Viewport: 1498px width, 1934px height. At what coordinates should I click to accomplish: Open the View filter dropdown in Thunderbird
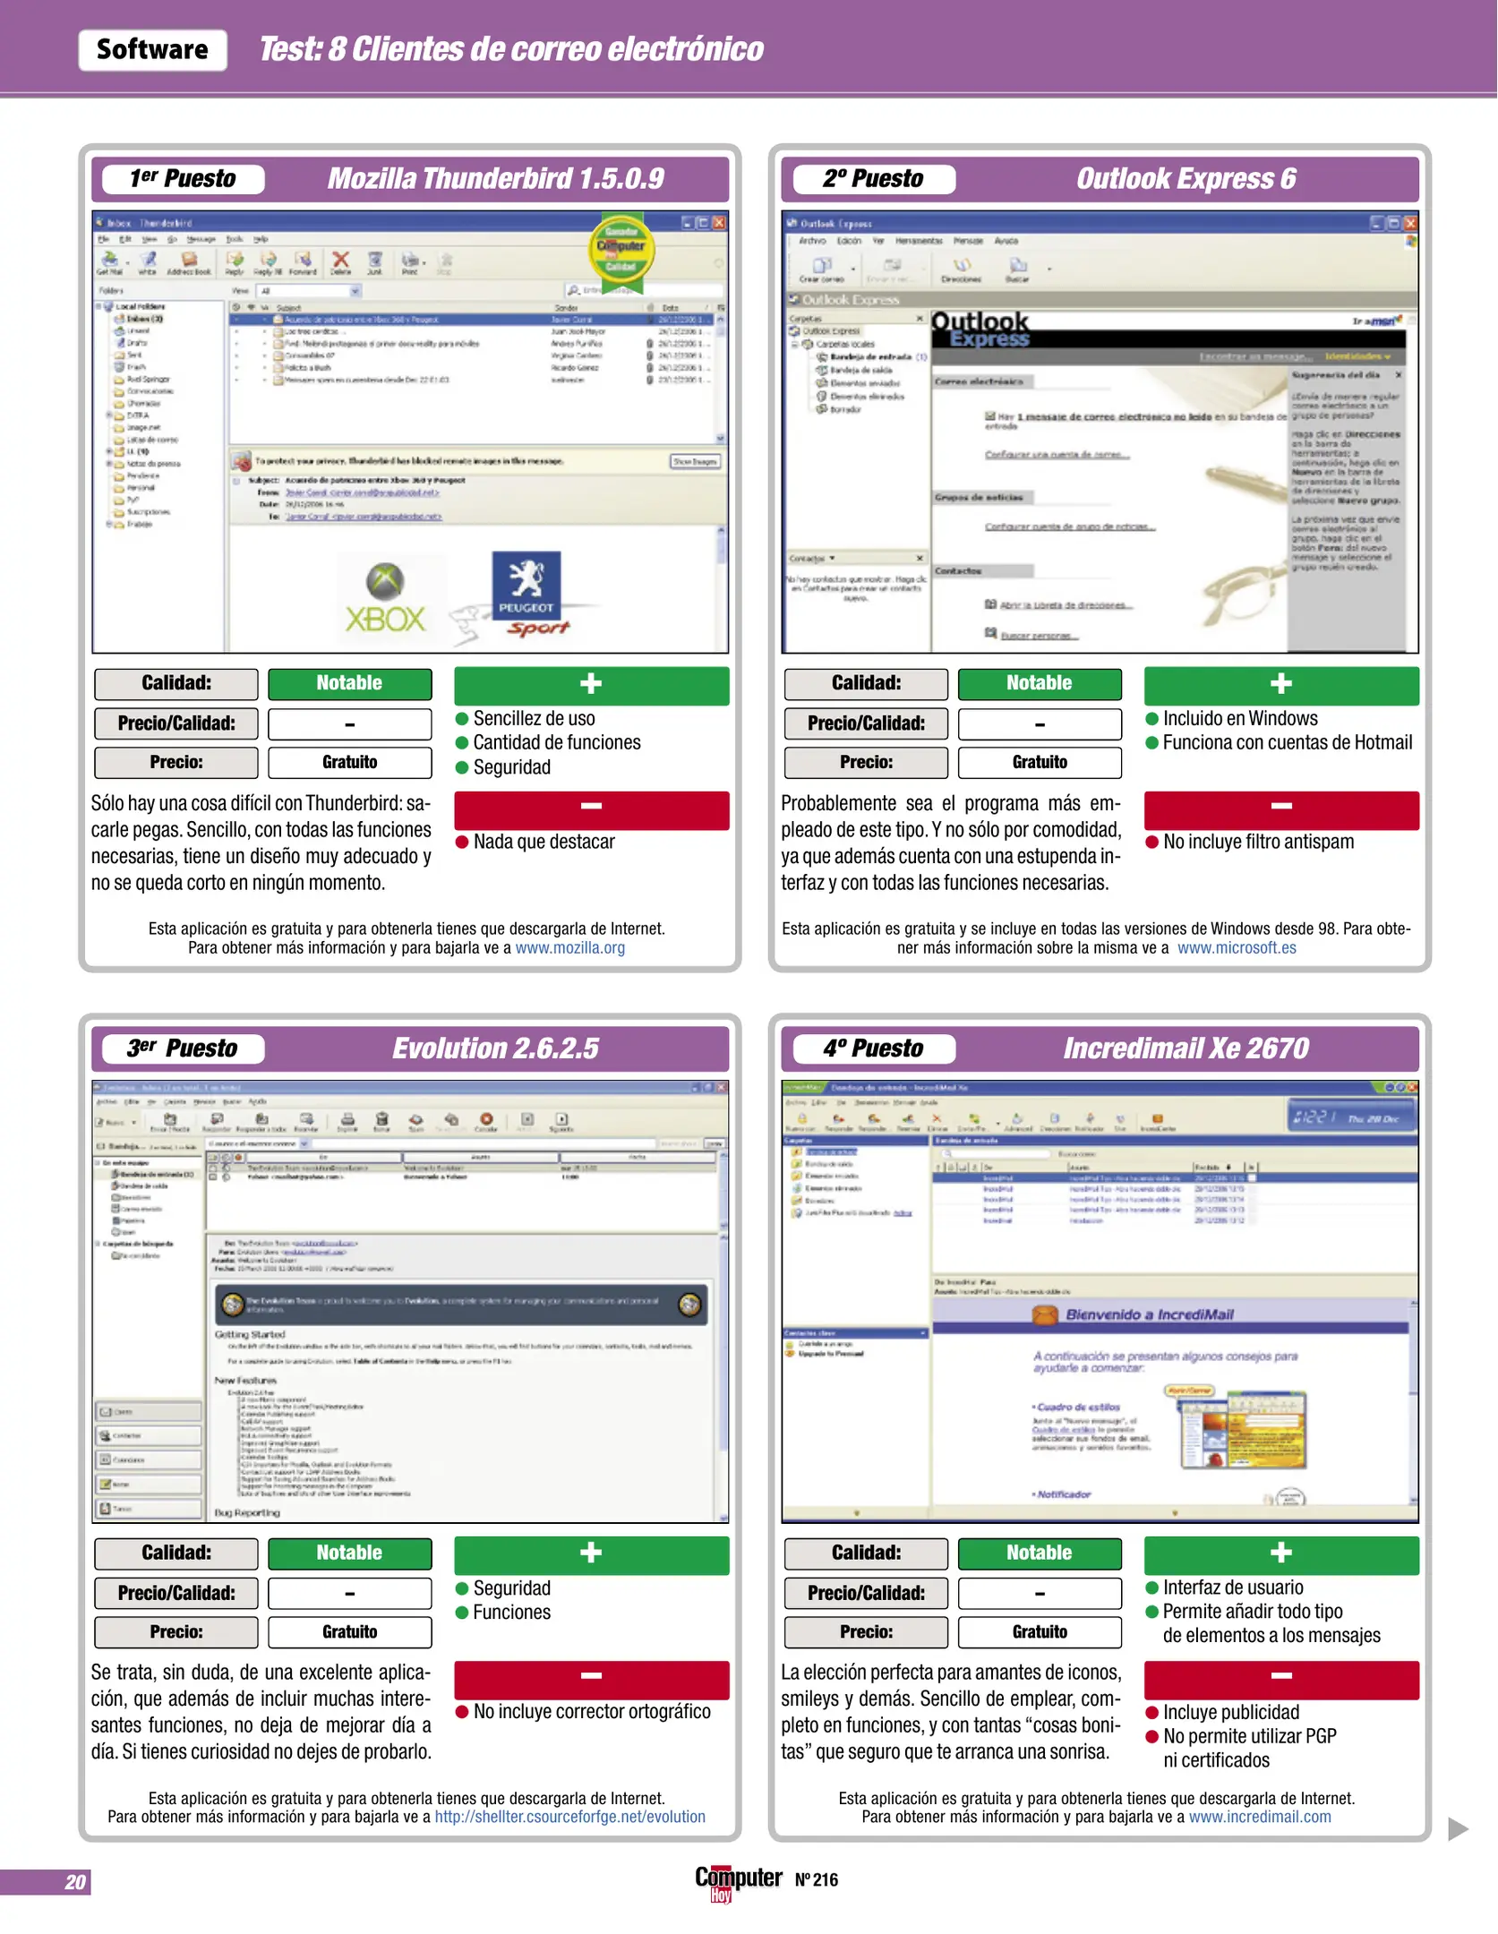355,291
